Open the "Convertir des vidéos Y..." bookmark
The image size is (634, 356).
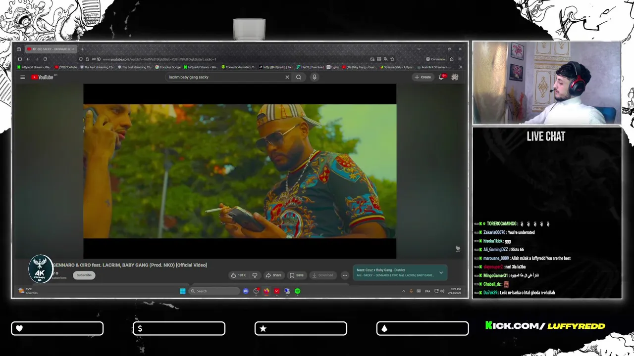[x=238, y=67]
